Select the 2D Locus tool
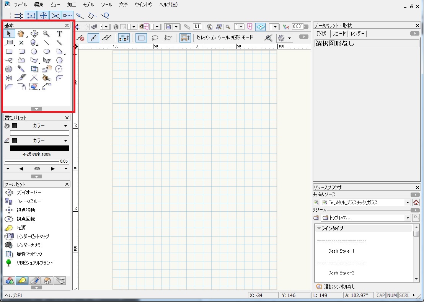 (21, 42)
